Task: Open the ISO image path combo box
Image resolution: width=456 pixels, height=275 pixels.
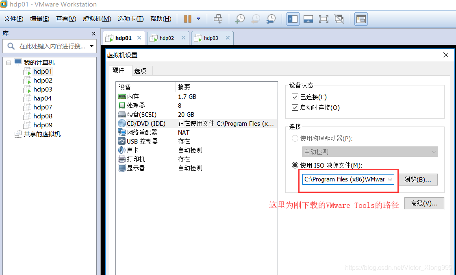Action: pos(348,179)
